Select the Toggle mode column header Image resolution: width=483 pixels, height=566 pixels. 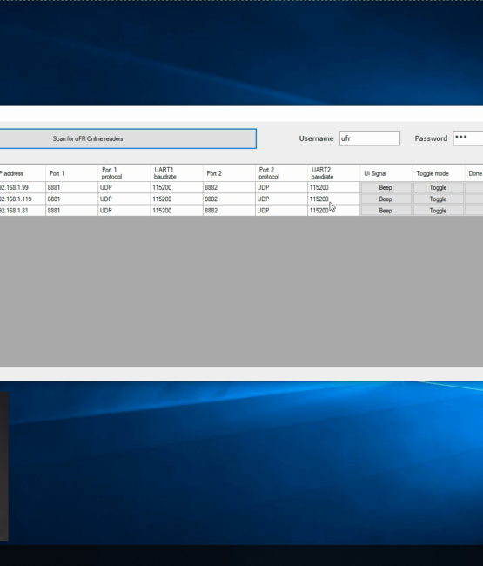439,173
